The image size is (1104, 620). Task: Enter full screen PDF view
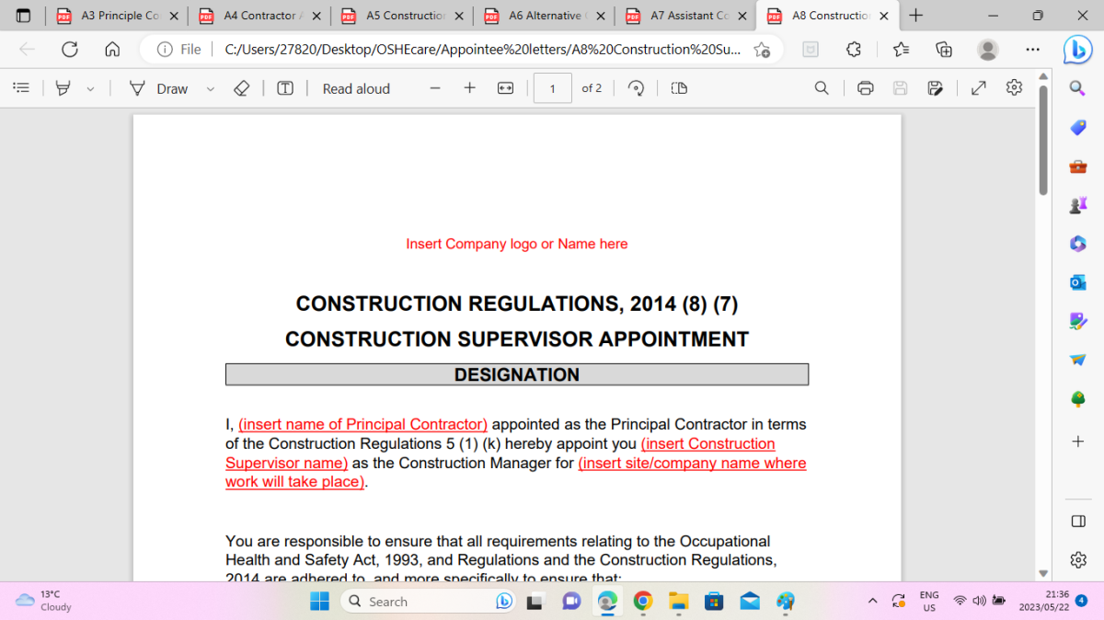pyautogui.click(x=979, y=88)
